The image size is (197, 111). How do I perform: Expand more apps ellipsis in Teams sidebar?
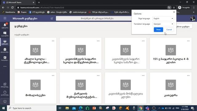click(5, 66)
